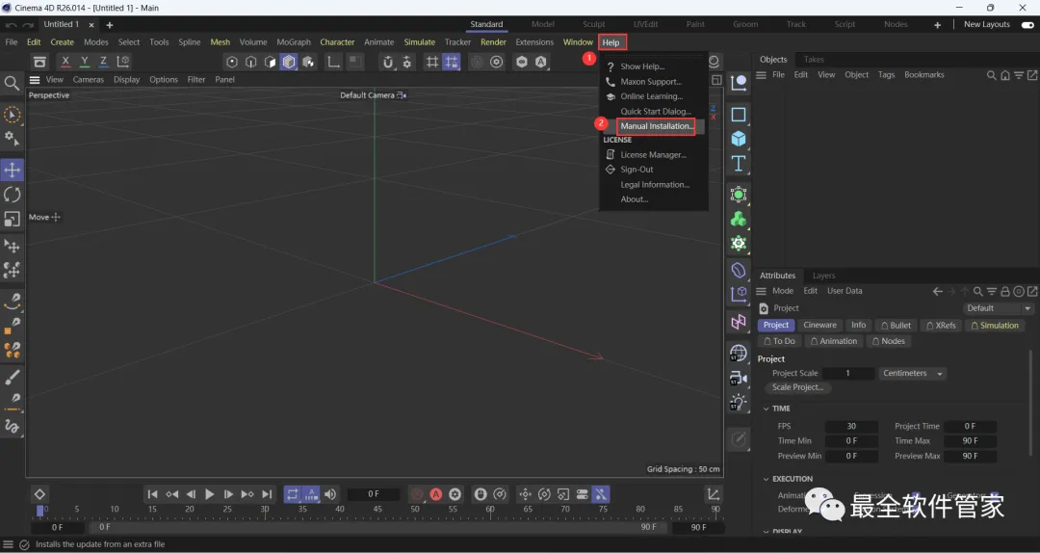1040x553 pixels.
Task: Collapse the TIME section
Action: coord(767,408)
